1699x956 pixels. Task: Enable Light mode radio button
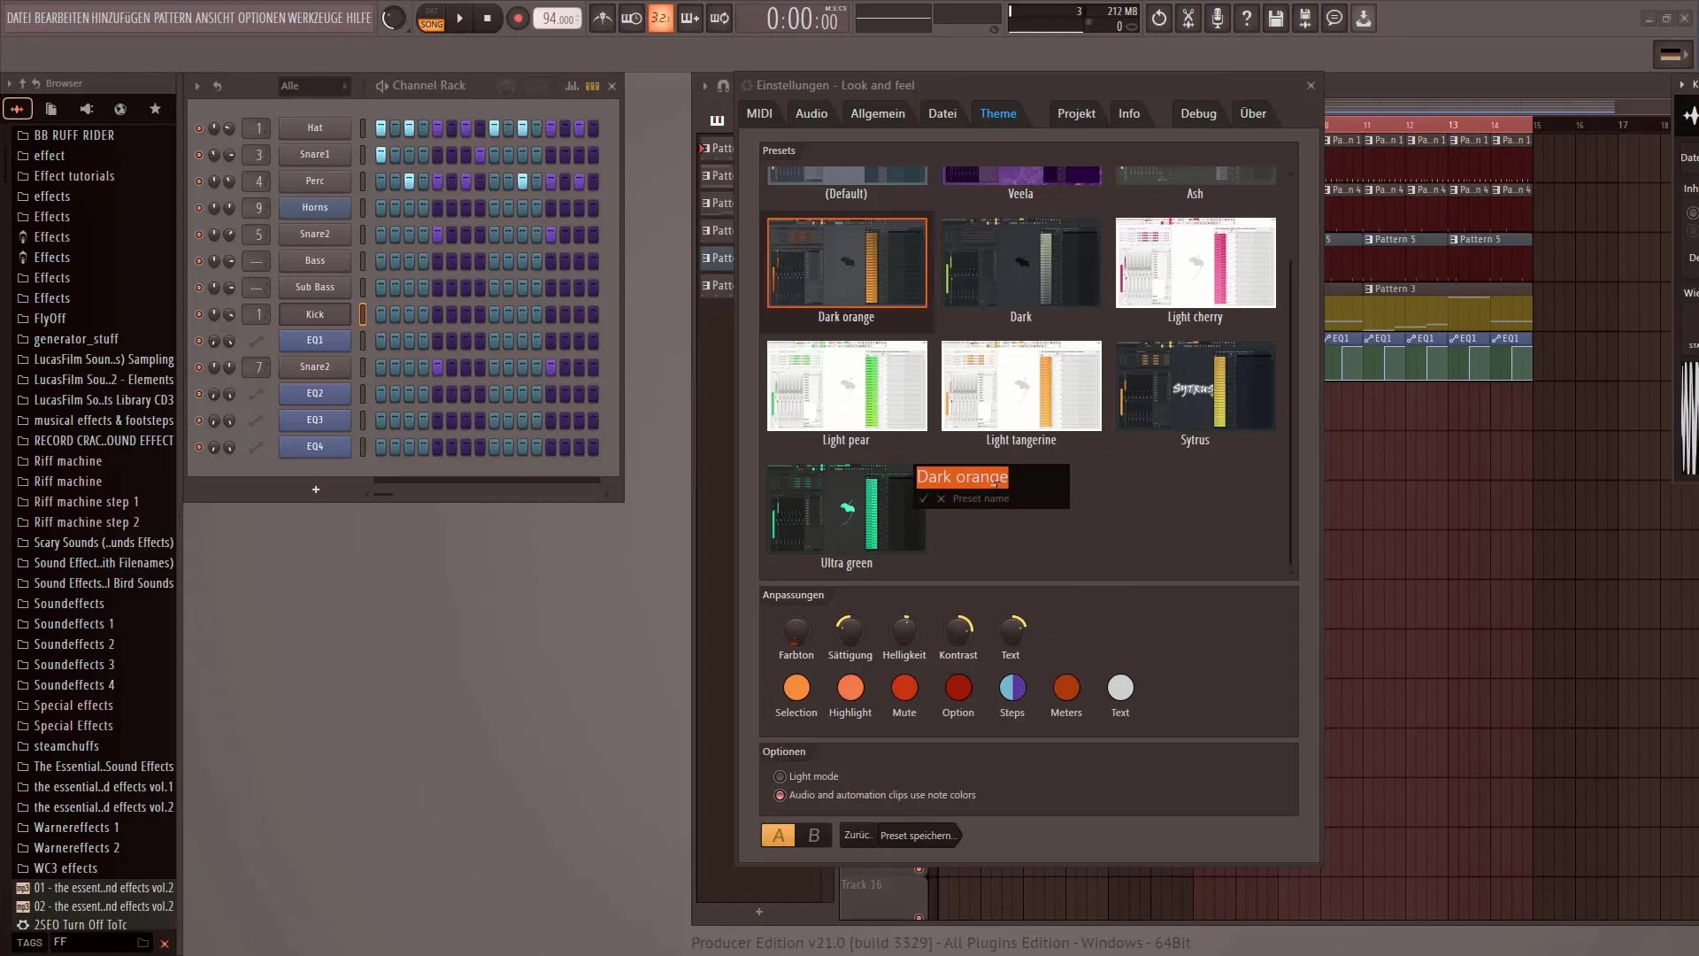(x=780, y=776)
